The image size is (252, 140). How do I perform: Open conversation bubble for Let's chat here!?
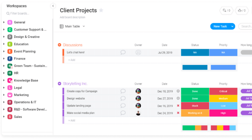pos(123,52)
